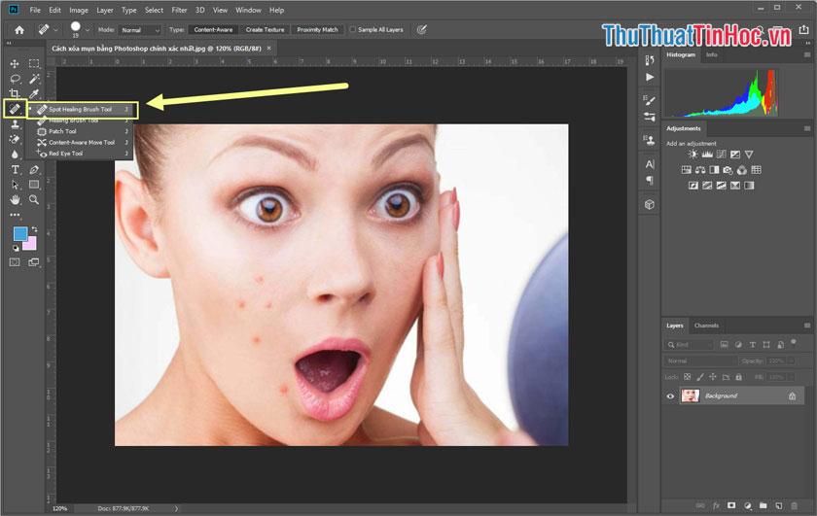Toggle lock position in Layers panel
817x516 pixels.
pyautogui.click(x=713, y=376)
